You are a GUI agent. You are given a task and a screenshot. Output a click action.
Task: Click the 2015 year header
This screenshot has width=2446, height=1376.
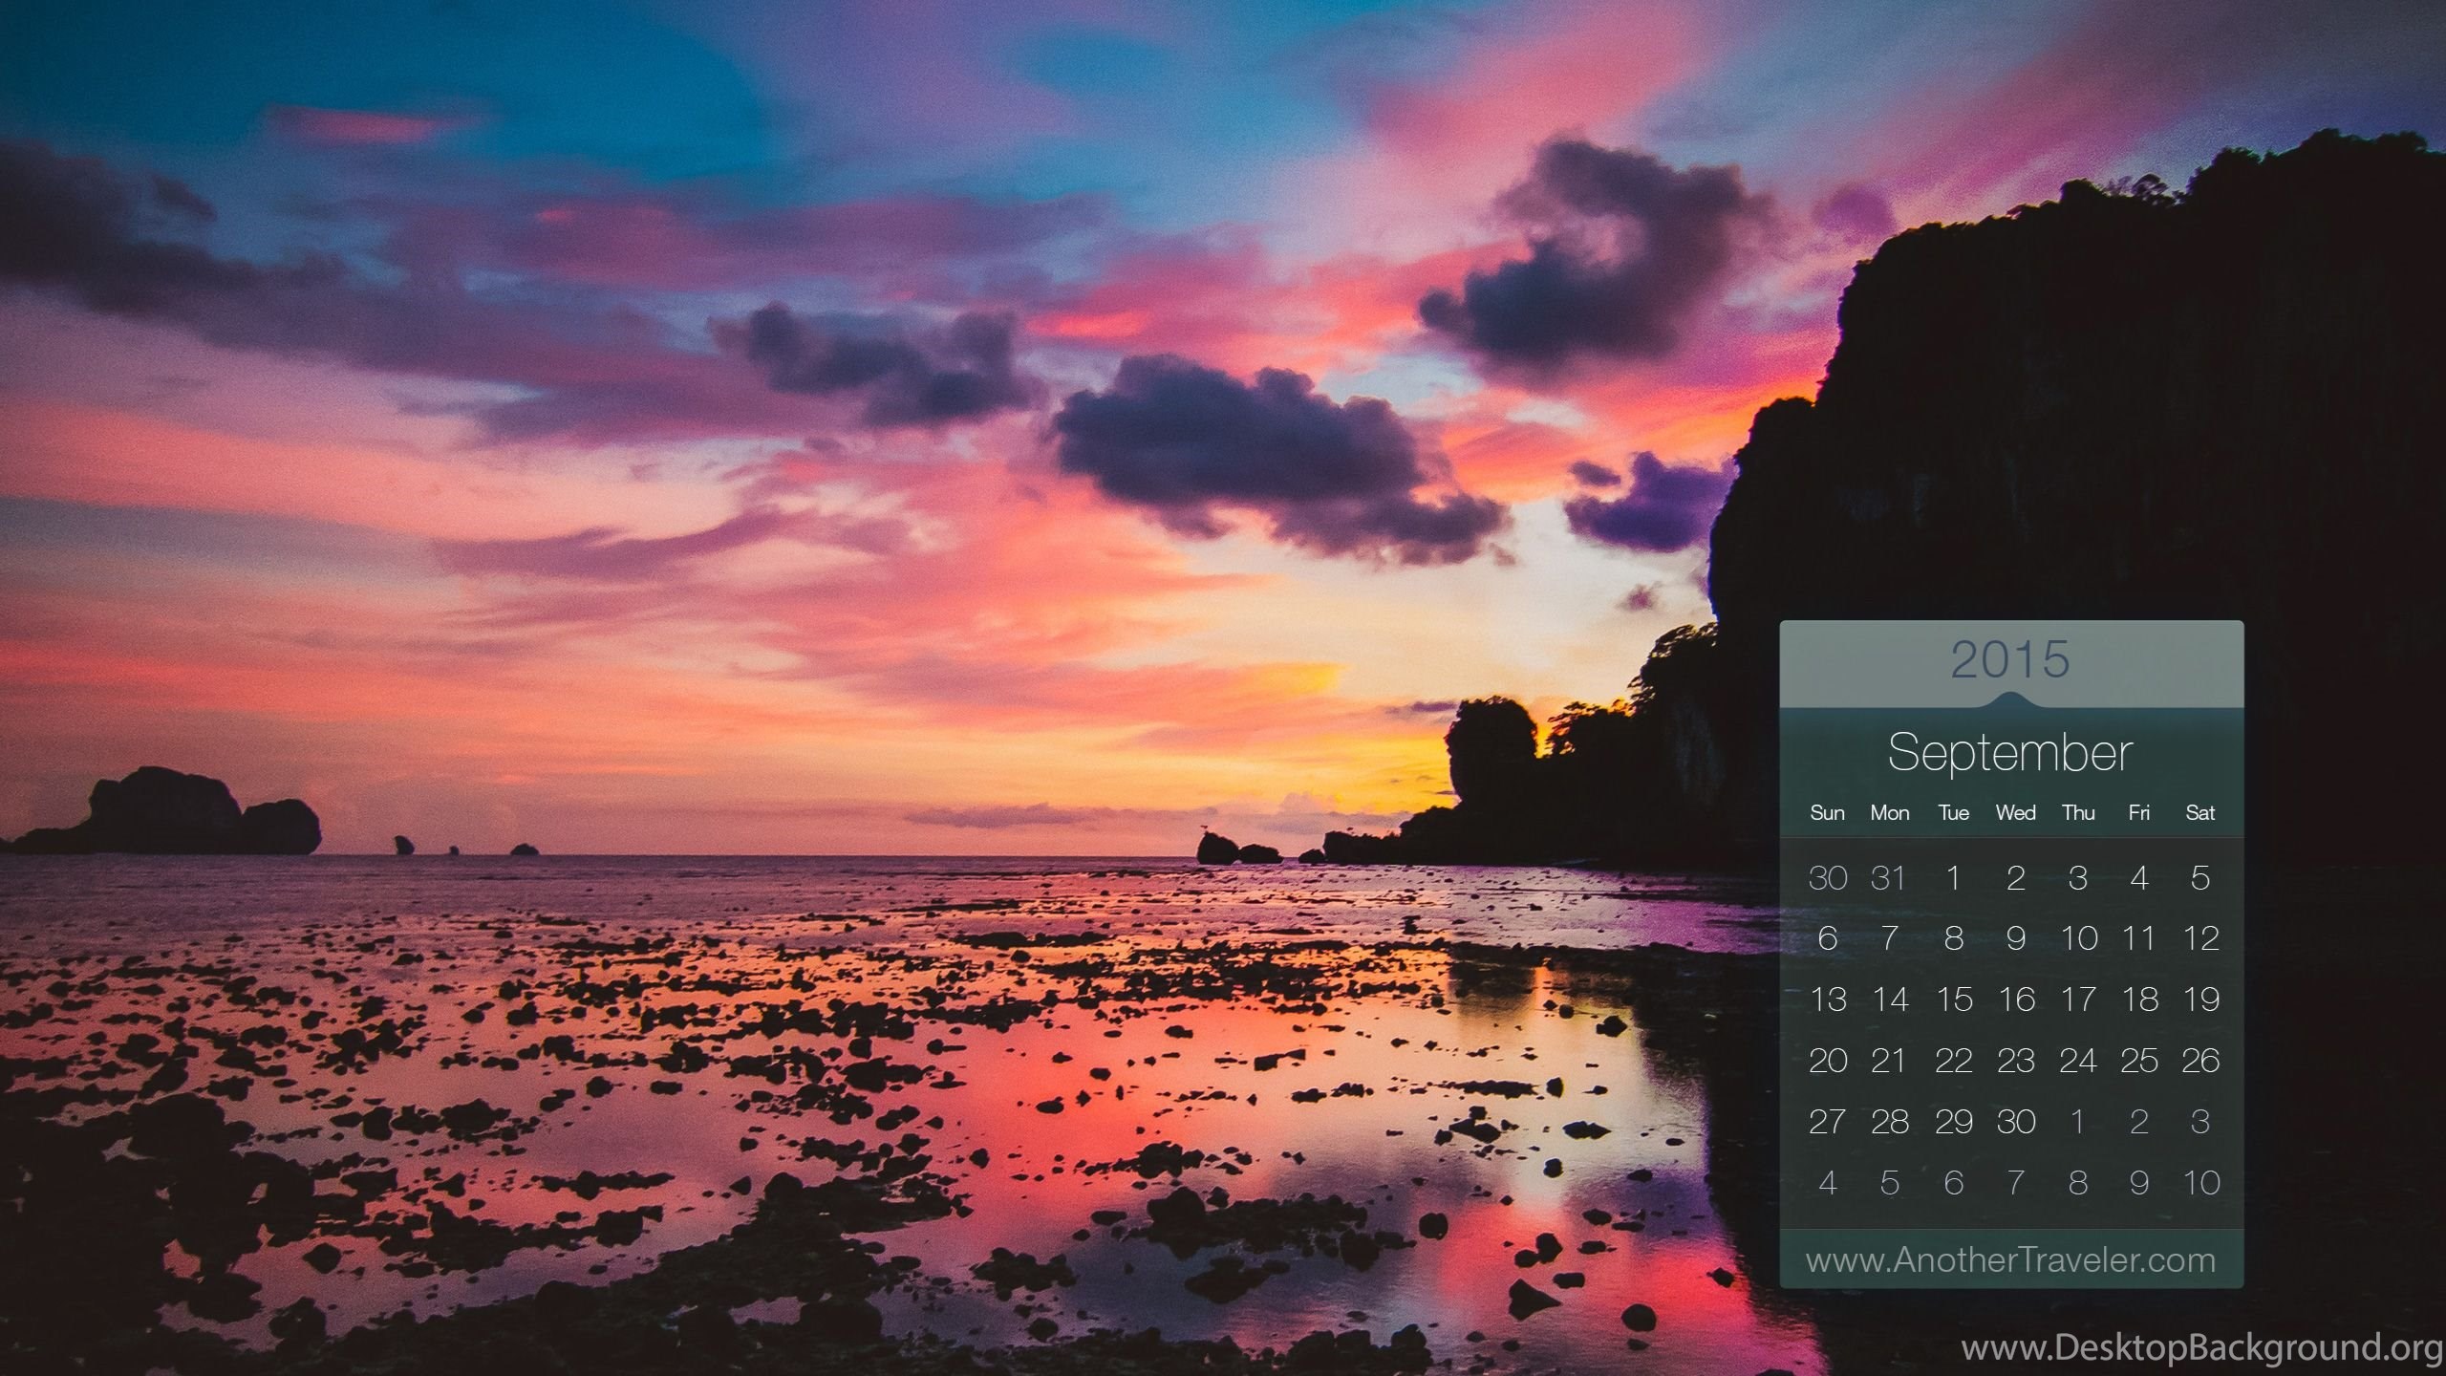2010,659
